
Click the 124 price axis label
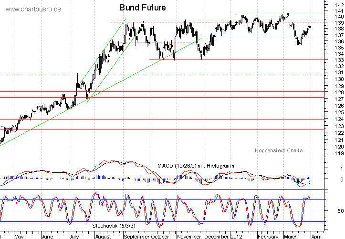pyautogui.click(x=339, y=119)
